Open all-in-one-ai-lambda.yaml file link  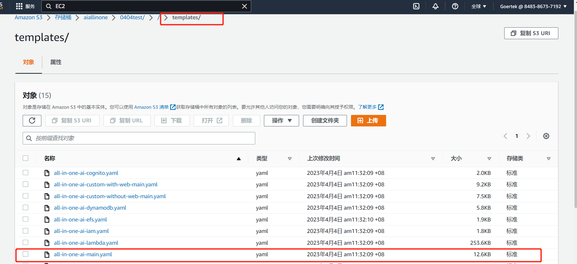click(x=86, y=243)
